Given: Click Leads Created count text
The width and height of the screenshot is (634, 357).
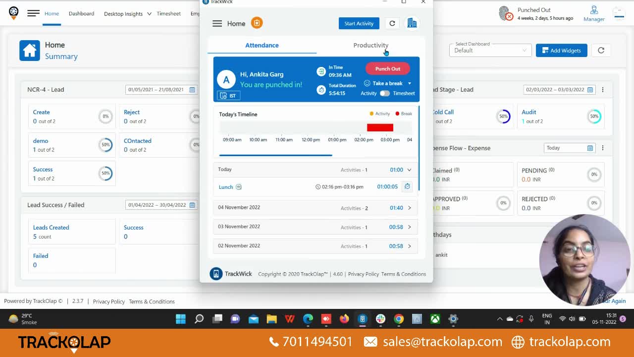Looking at the screenshot, I should point(42,237).
